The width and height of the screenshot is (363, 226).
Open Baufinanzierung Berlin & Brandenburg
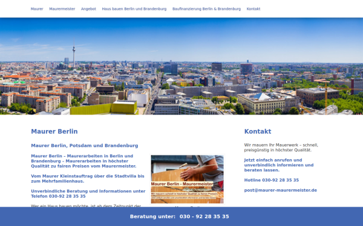206,9
